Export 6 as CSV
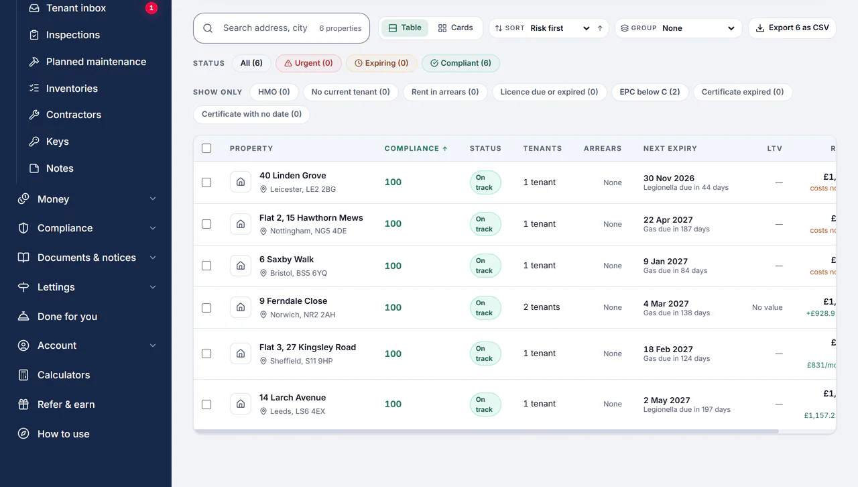Image resolution: width=858 pixels, height=487 pixels. click(792, 28)
